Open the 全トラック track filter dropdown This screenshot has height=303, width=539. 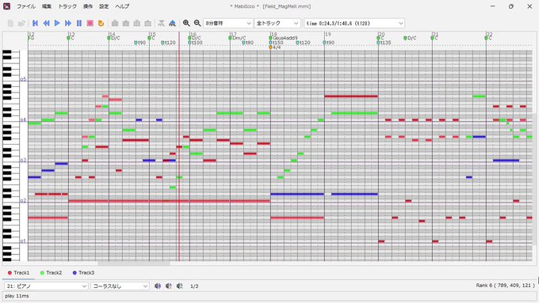tap(277, 23)
